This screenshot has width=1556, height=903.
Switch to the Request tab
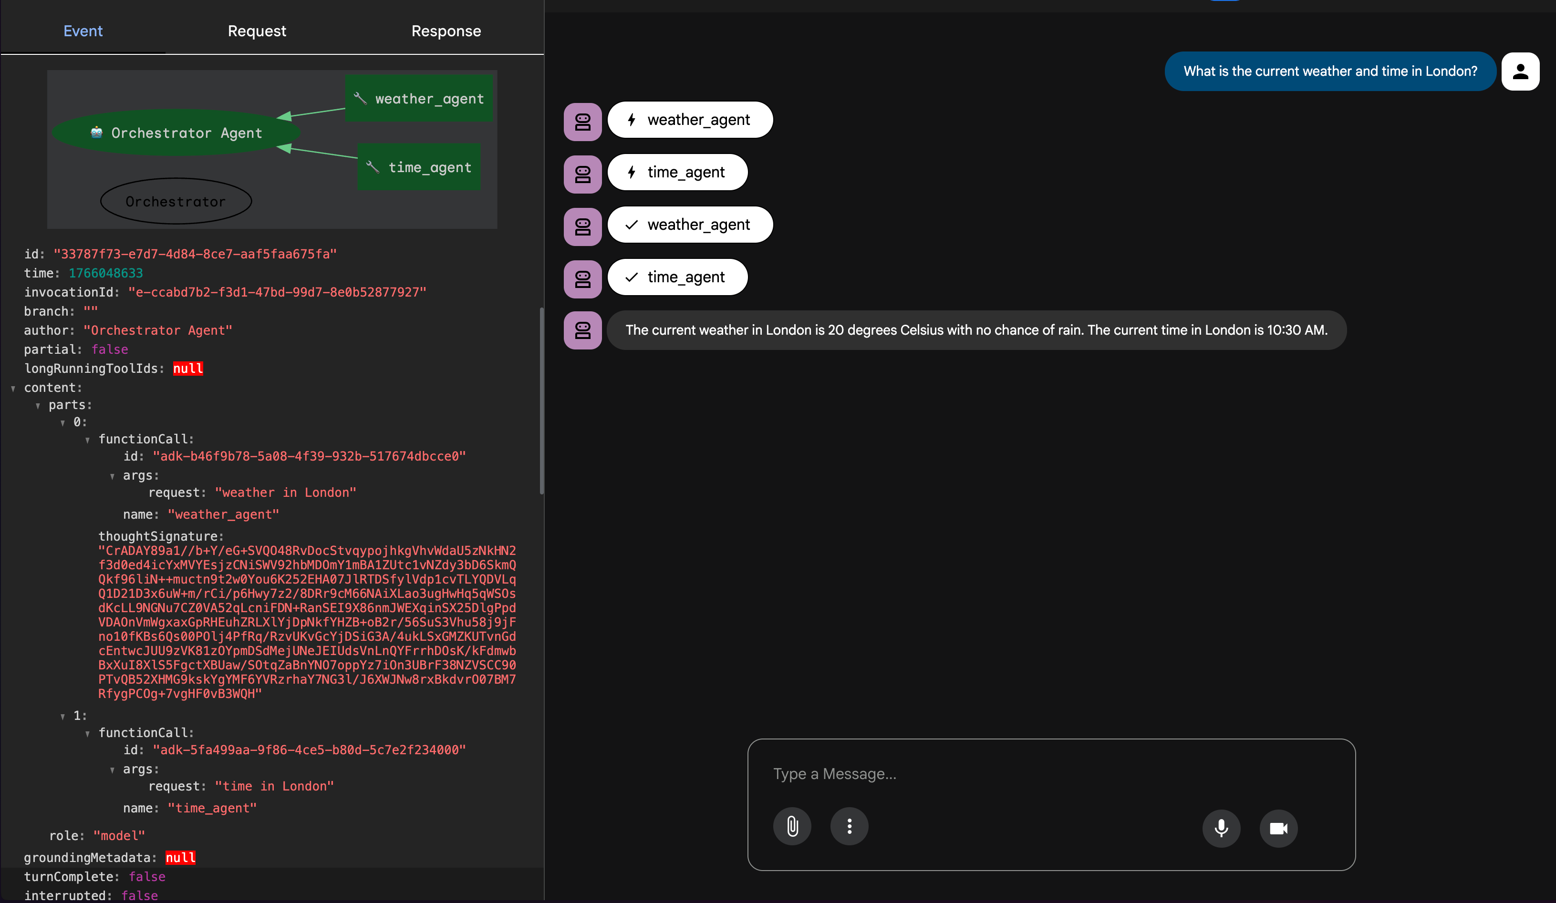[257, 31]
